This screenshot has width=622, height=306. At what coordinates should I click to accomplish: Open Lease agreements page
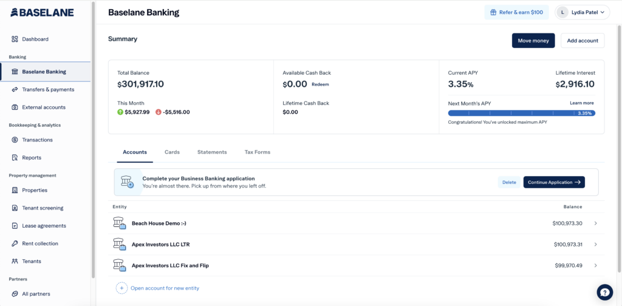pos(45,225)
